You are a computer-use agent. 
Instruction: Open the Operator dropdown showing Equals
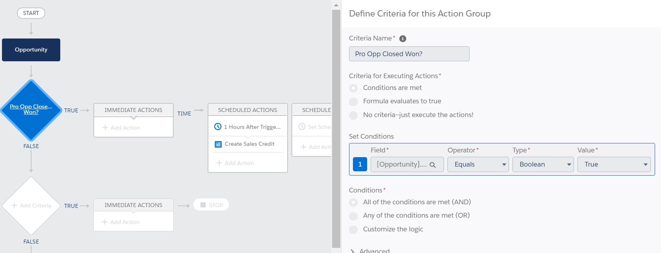[x=478, y=164]
